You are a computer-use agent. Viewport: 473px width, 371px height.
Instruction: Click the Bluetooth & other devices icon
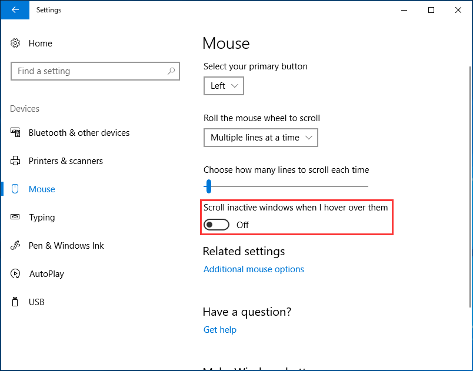(16, 132)
